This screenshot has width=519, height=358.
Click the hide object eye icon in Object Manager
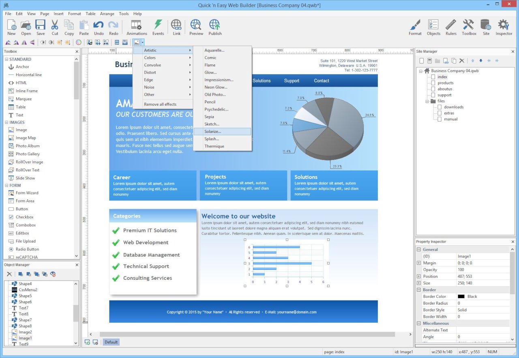tap(53, 274)
